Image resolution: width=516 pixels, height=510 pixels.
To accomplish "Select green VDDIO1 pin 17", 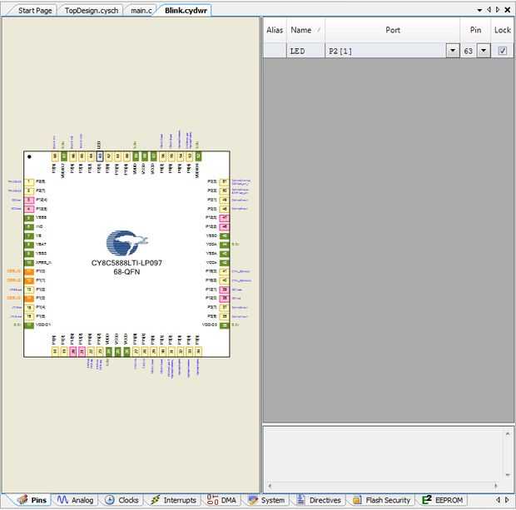I will click(29, 325).
